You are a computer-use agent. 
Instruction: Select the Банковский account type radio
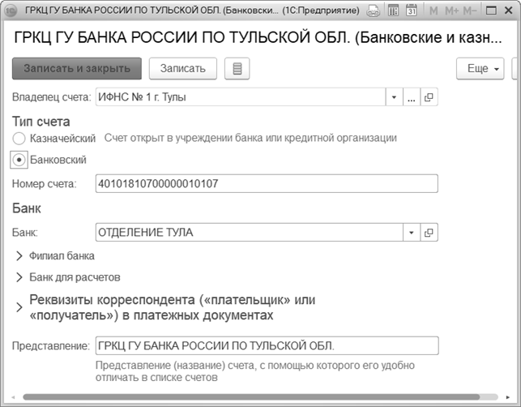coord(19,160)
